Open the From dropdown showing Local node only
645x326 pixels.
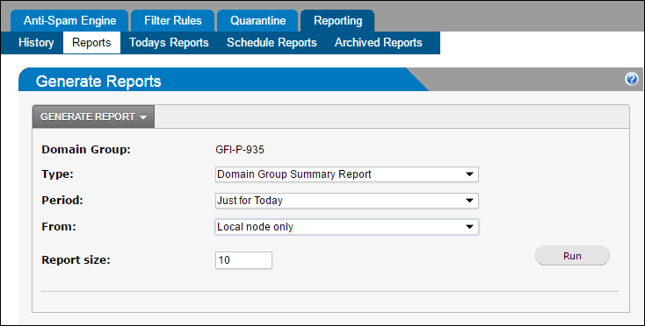347,227
